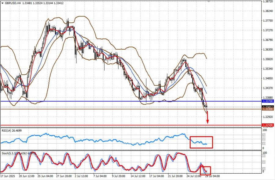Click the RSI(14) 26.4699 indicator label

(x=12, y=131)
